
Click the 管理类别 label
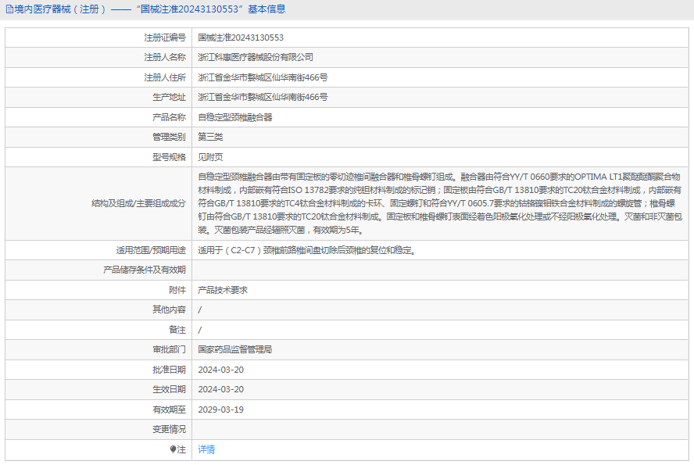pyautogui.click(x=169, y=137)
